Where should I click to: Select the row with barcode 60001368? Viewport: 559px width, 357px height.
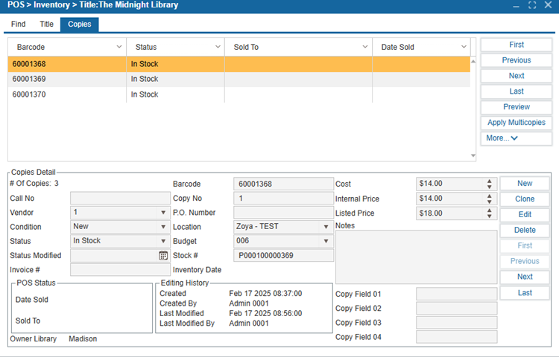[239, 64]
